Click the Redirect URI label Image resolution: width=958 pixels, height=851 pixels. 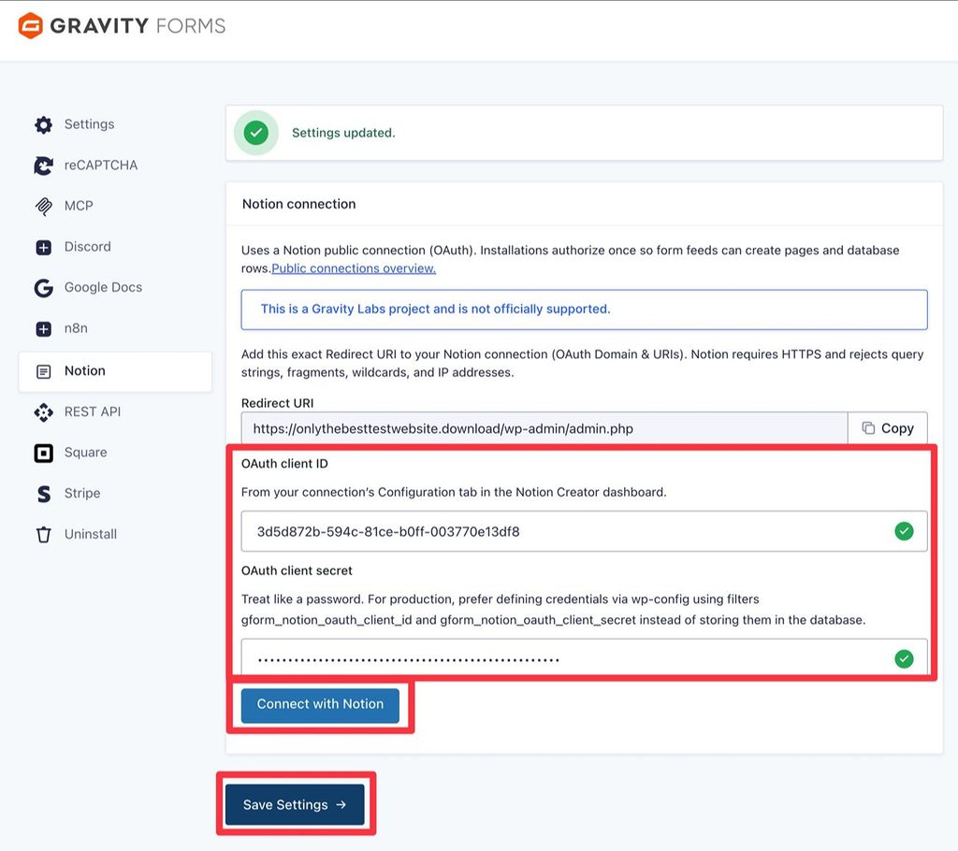tap(277, 403)
